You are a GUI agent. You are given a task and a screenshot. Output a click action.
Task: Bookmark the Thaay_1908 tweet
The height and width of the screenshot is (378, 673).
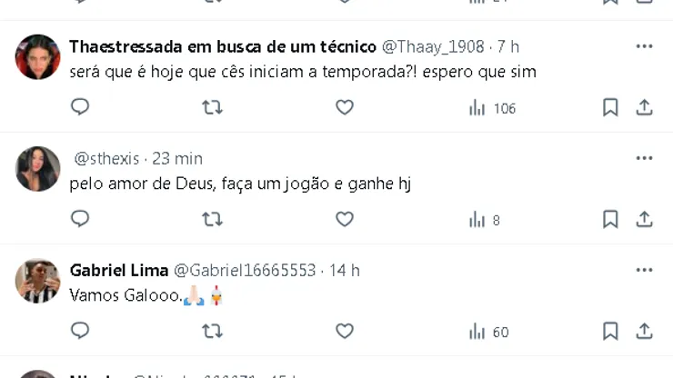[x=610, y=107]
